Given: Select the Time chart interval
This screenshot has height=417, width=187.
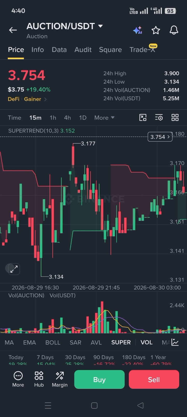Looking at the screenshot, I should pyautogui.click(x=15, y=118).
